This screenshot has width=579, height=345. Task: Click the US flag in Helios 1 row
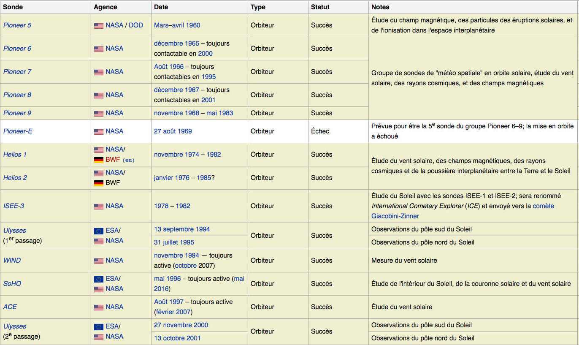tap(98, 150)
